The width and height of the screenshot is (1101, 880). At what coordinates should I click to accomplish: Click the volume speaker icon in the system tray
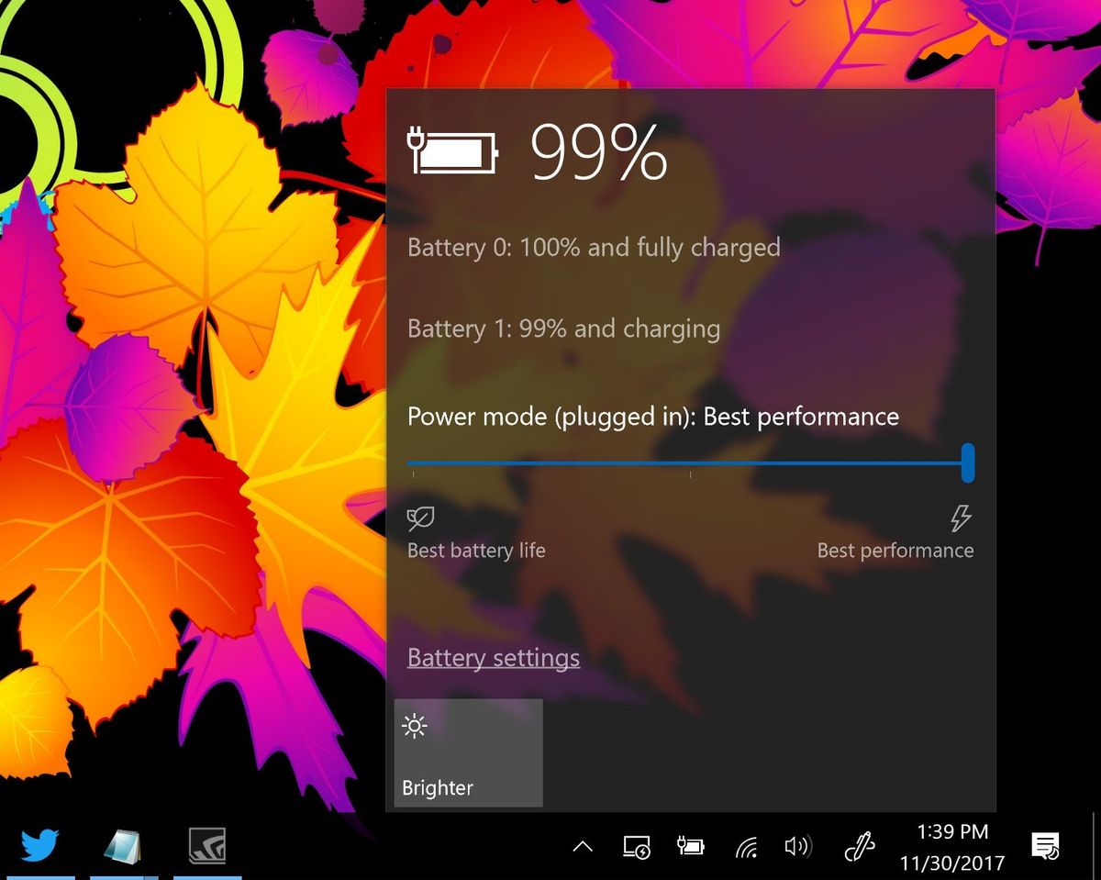(799, 847)
